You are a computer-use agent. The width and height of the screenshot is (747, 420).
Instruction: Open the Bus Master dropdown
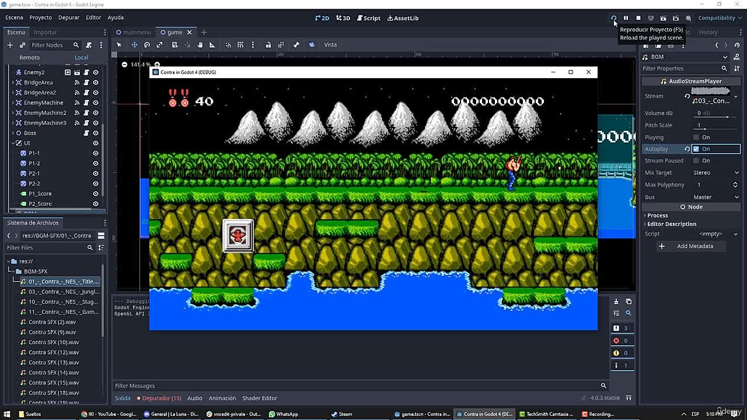(x=716, y=197)
